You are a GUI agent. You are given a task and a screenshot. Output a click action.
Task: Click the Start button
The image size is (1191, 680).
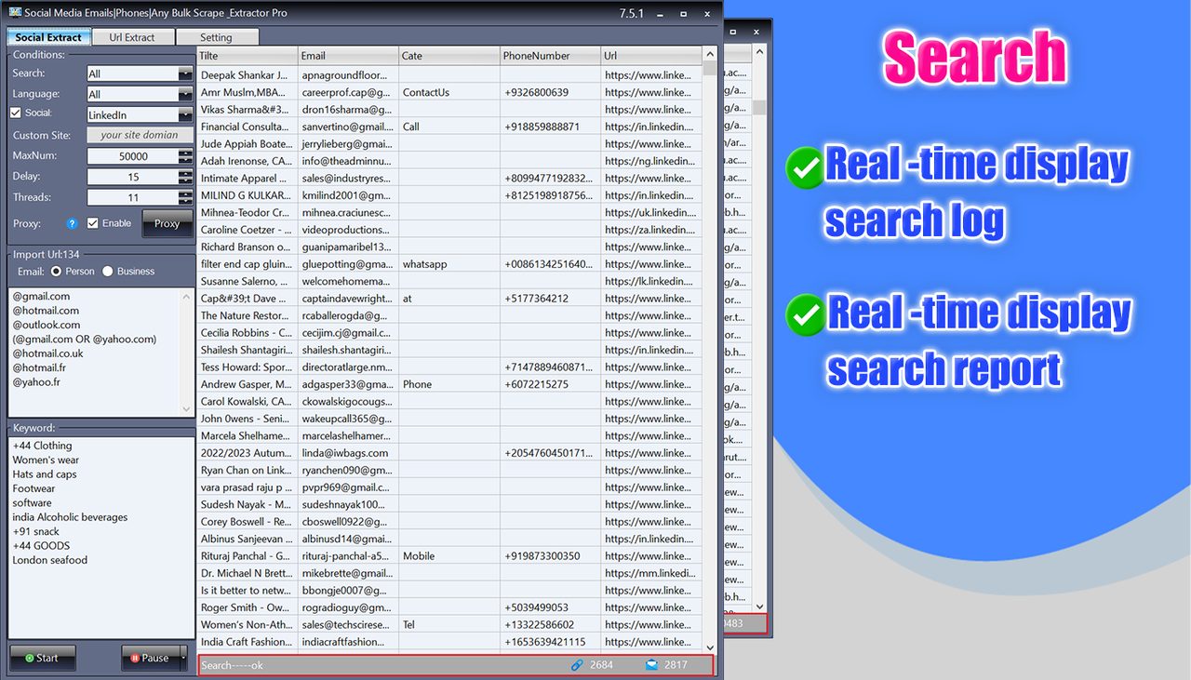(x=41, y=658)
